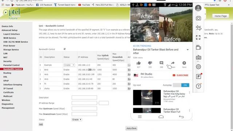Open Wireless menu
This screenshot has height=131, width=233.
6,100
